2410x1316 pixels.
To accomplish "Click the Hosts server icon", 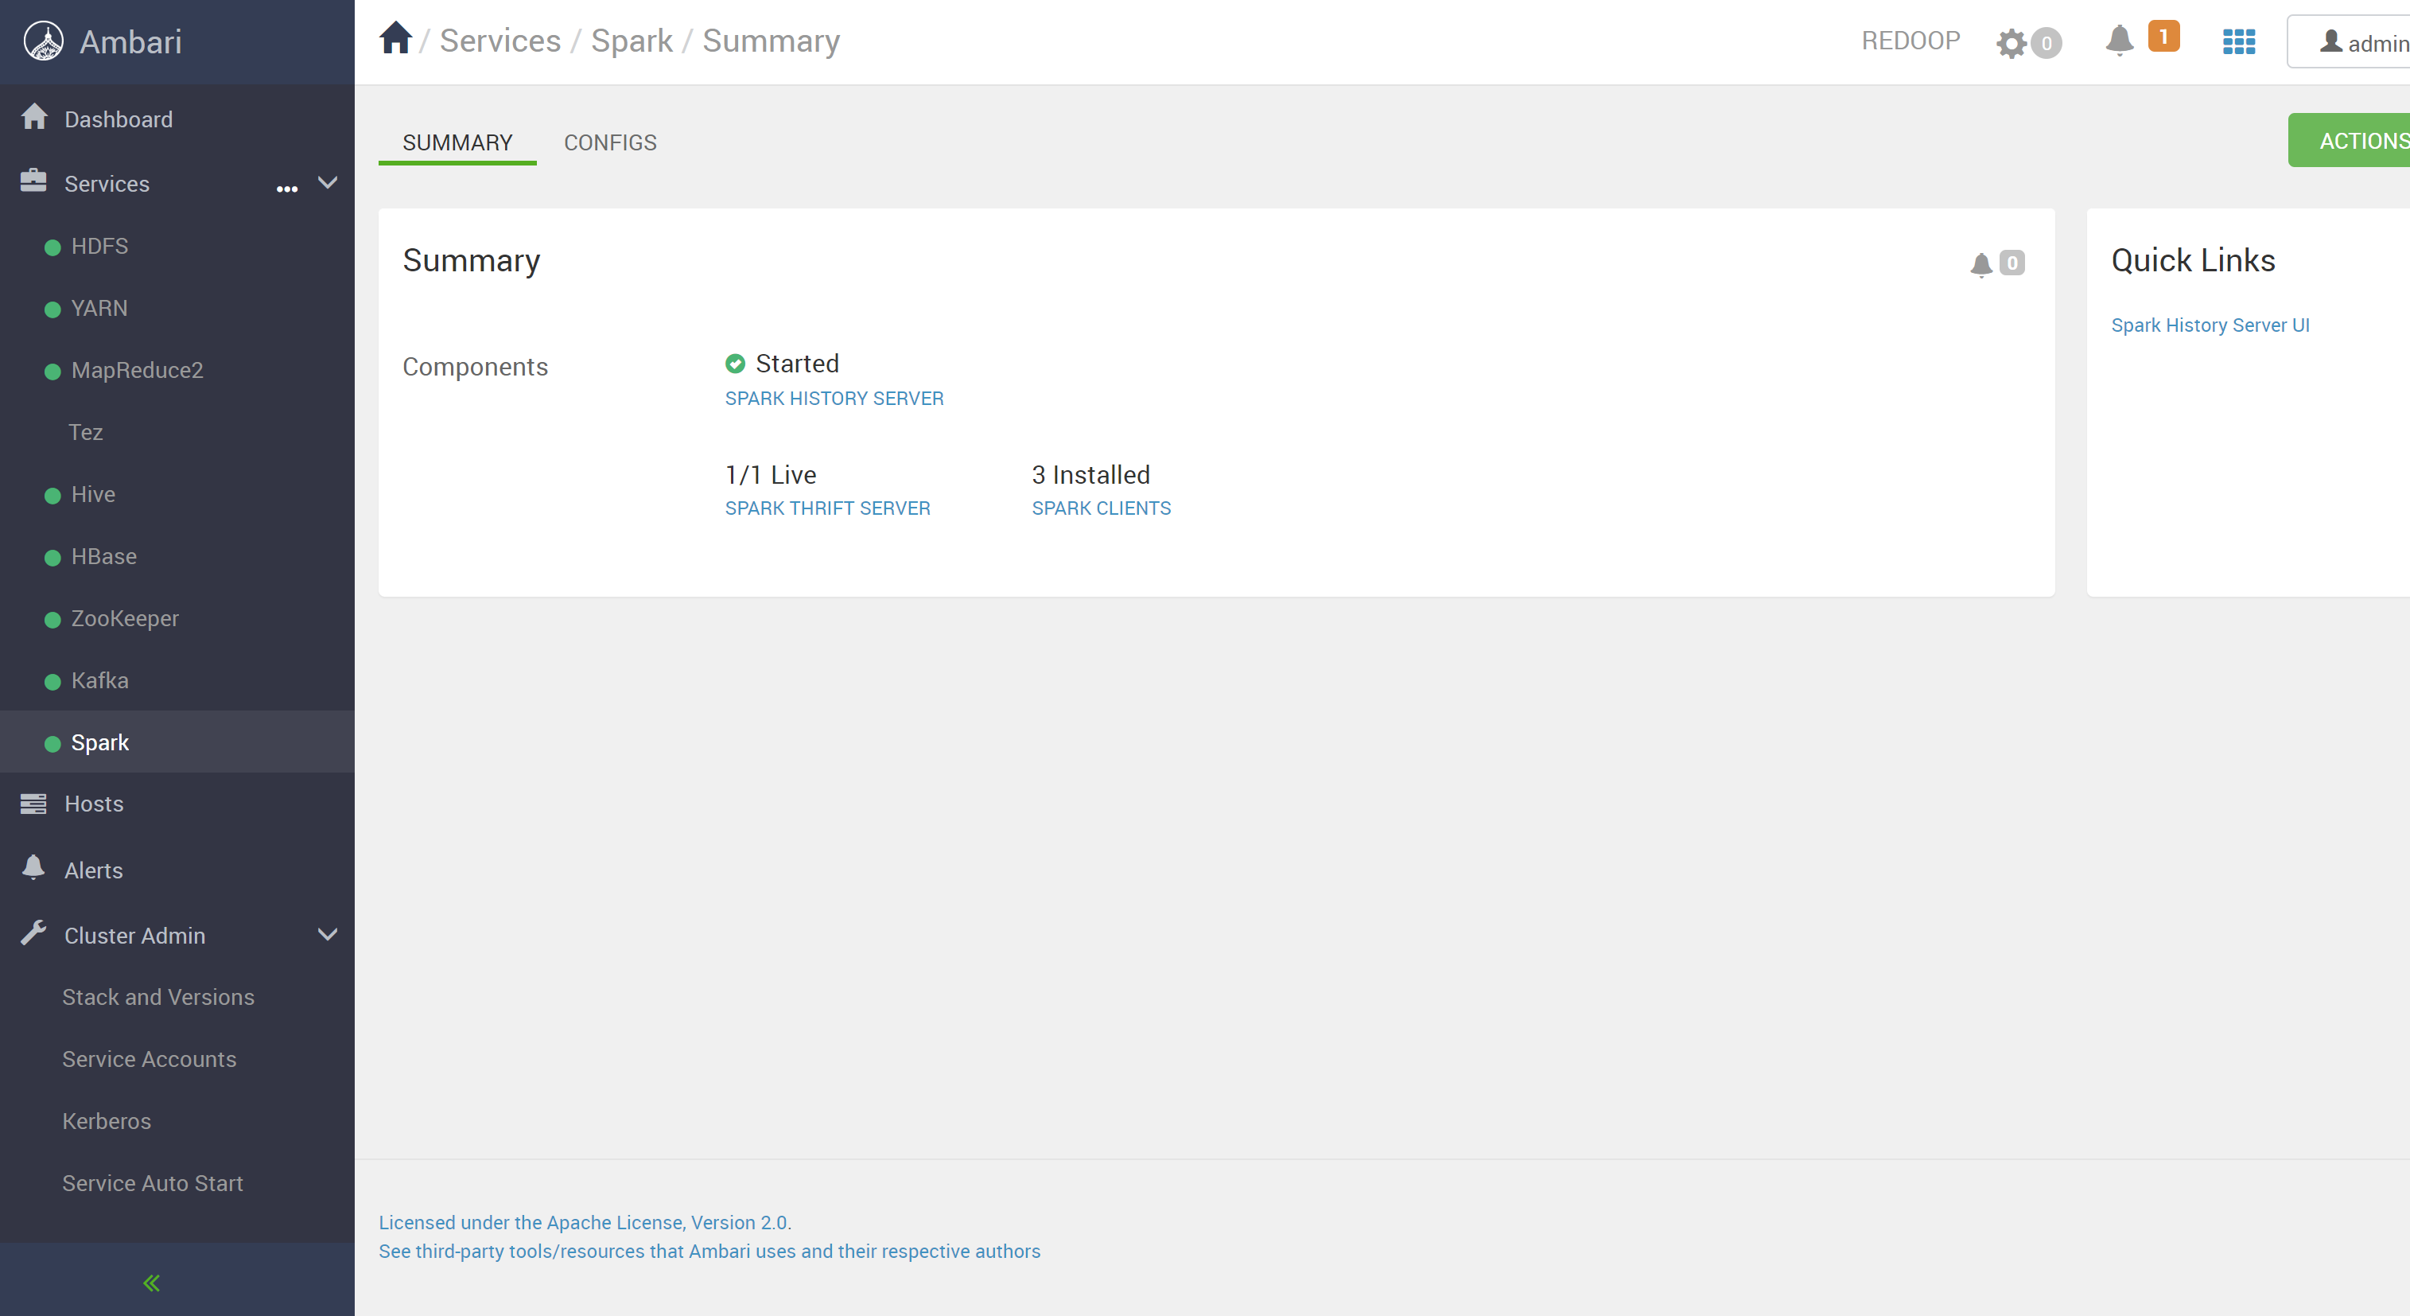I will pos(33,803).
